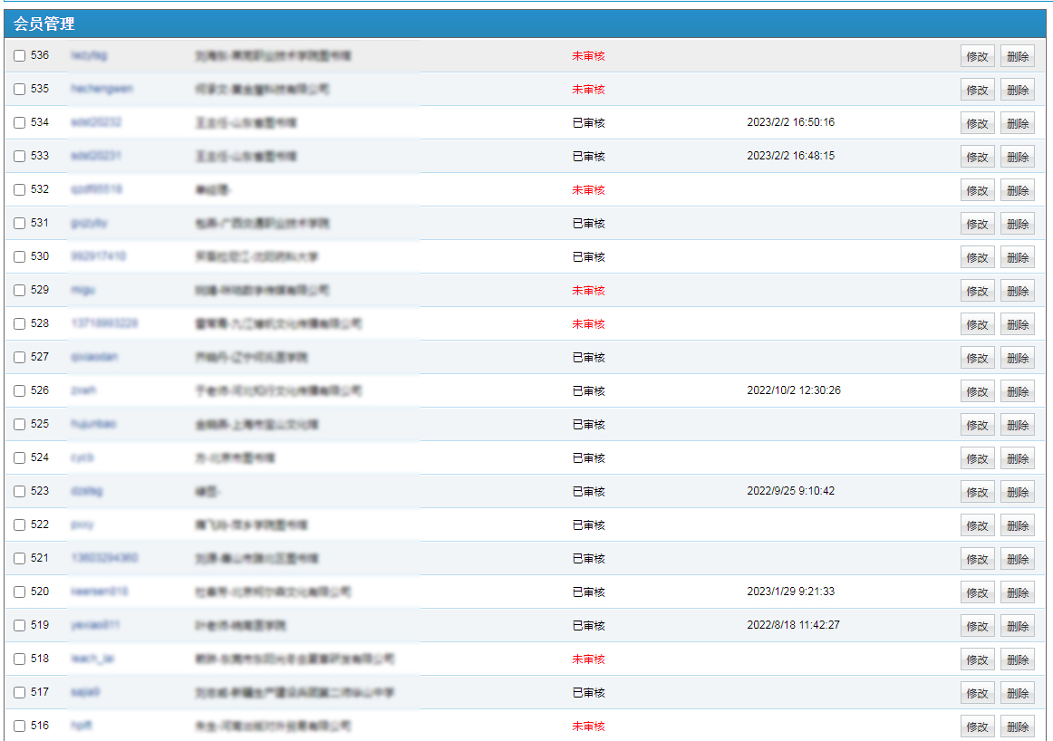
Task: Click 修改 for row 527
Action: point(977,358)
